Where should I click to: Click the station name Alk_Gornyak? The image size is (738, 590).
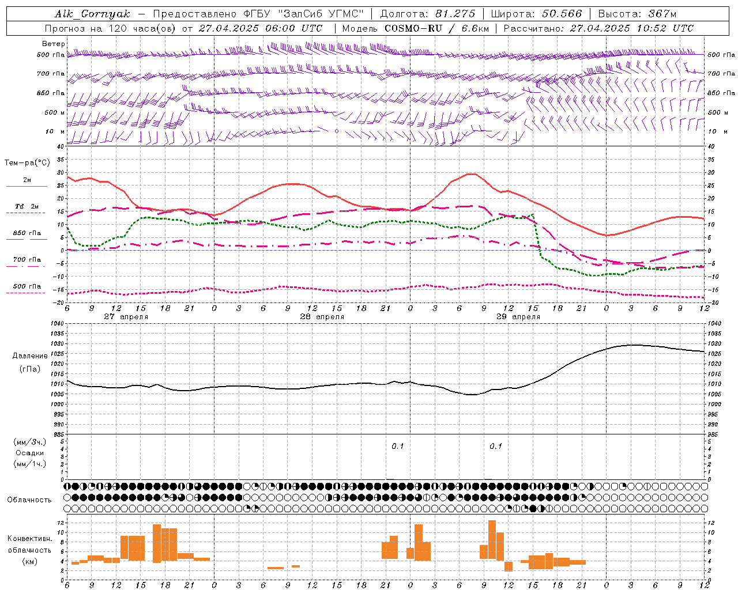(93, 14)
